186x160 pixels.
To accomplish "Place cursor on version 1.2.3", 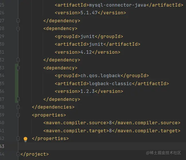I will [x=88, y=91].
